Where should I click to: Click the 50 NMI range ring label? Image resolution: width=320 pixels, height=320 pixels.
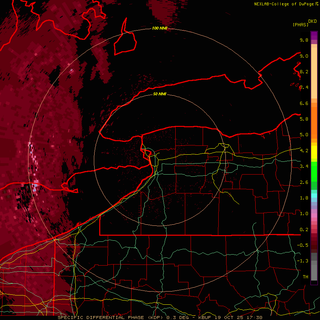(x=160, y=94)
